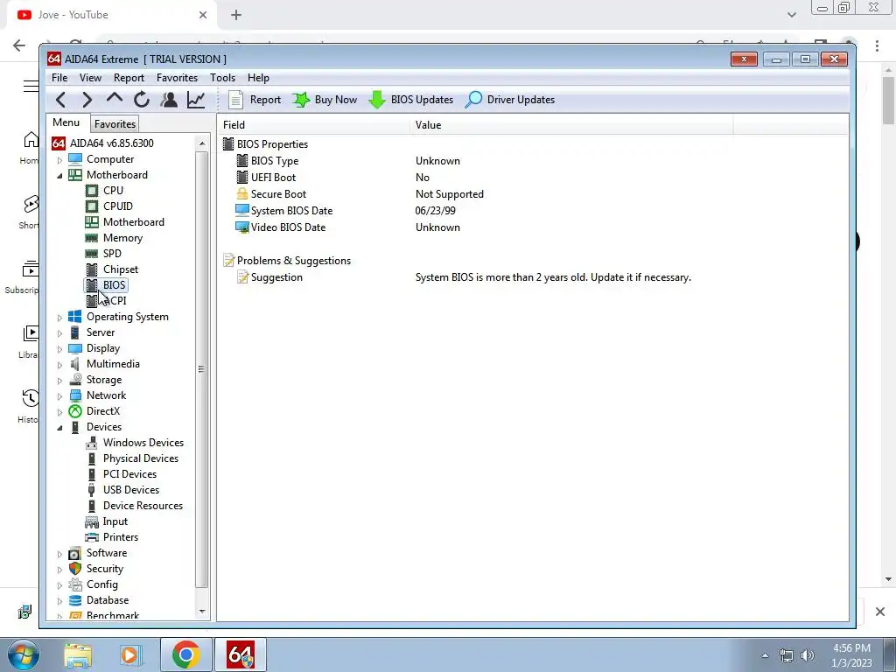Select the CPU icon in tree
This screenshot has width=896, height=672.
tap(91, 190)
